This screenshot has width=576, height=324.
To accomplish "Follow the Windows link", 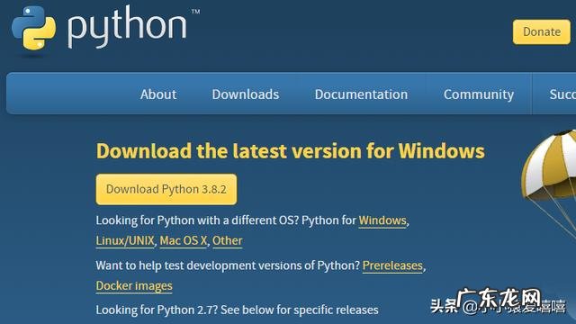I will click(382, 220).
